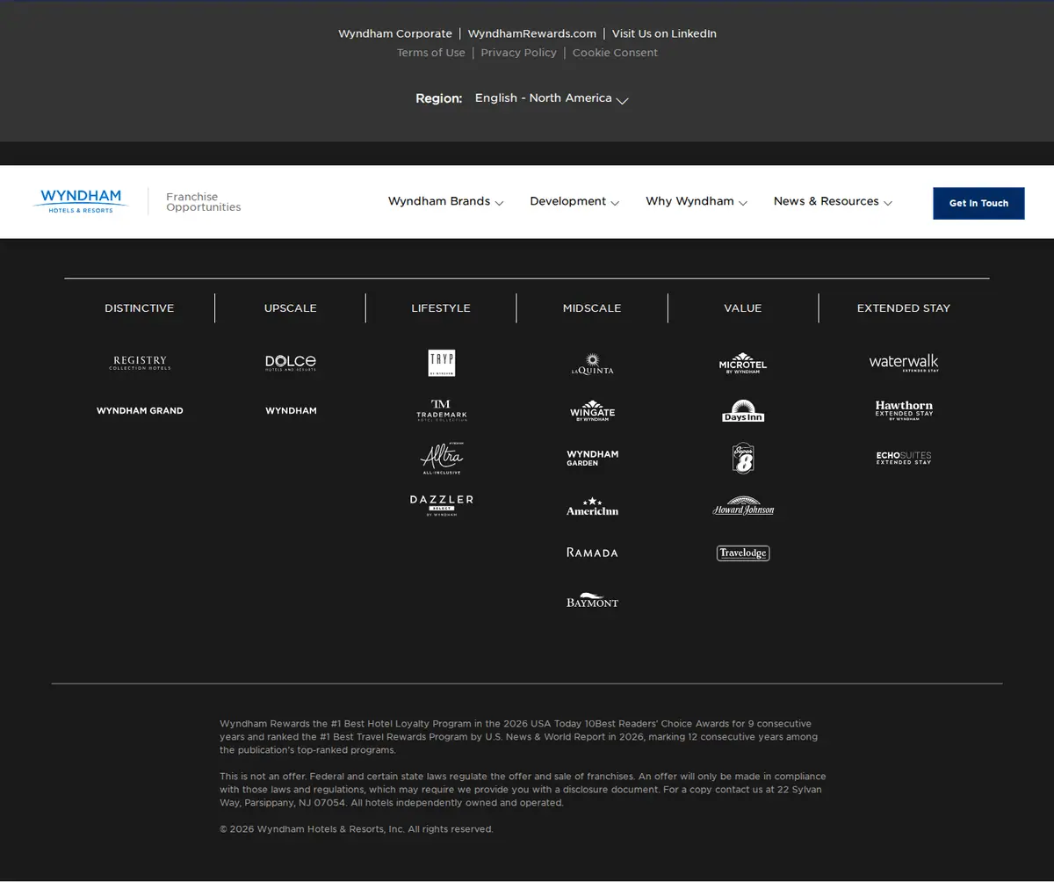The image size is (1054, 882).
Task: Open the Howard Johnson logo
Action: [x=743, y=505]
